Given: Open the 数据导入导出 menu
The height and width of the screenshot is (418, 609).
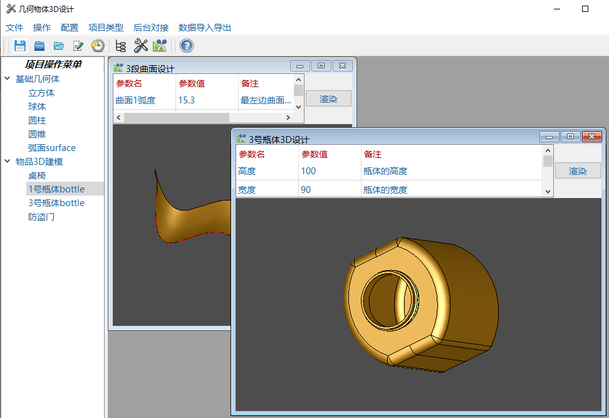Looking at the screenshot, I should pos(205,28).
